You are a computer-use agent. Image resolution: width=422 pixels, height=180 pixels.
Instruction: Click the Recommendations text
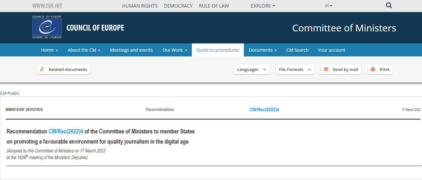[x=160, y=110]
